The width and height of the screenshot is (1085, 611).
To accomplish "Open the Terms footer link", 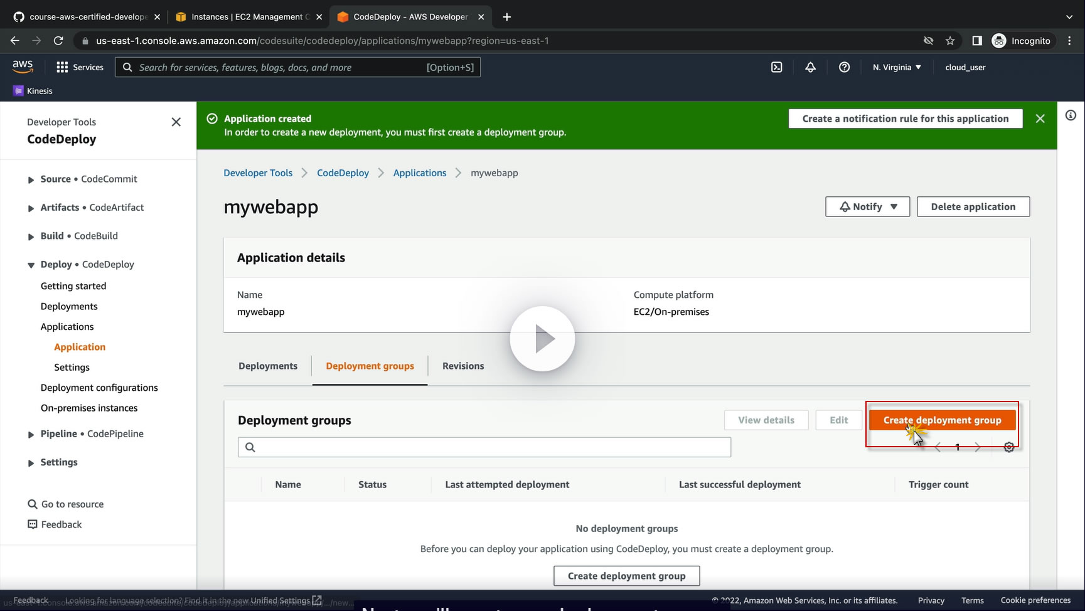I will click(972, 601).
